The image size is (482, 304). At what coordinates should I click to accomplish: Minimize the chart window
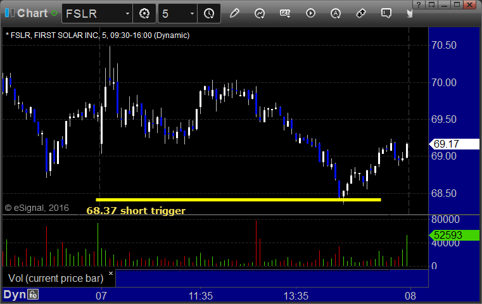[x=444, y=4]
